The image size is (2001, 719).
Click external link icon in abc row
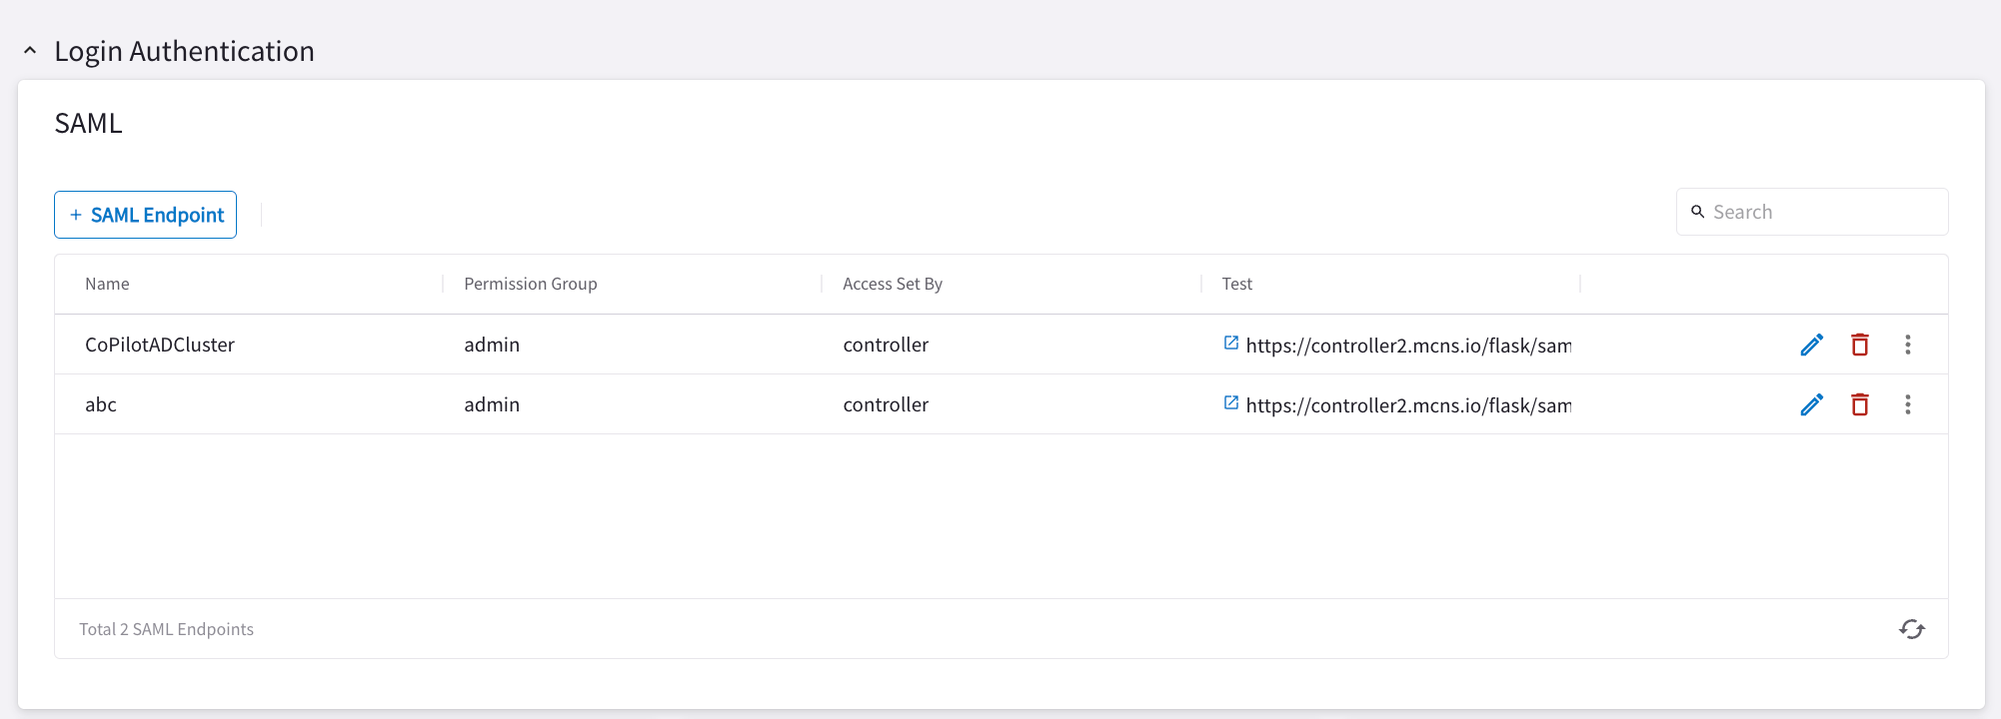(1231, 403)
